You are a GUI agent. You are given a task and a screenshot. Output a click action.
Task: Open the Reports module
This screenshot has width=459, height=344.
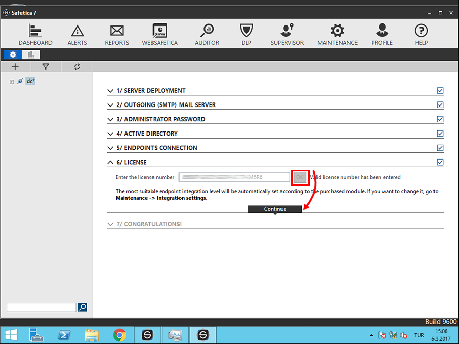coord(117,35)
